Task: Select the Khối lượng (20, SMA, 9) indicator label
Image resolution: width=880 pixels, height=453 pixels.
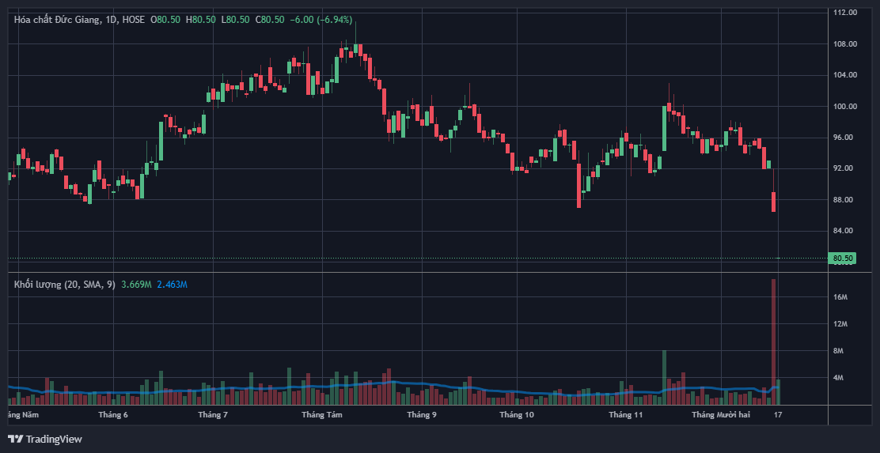Action: (x=64, y=284)
